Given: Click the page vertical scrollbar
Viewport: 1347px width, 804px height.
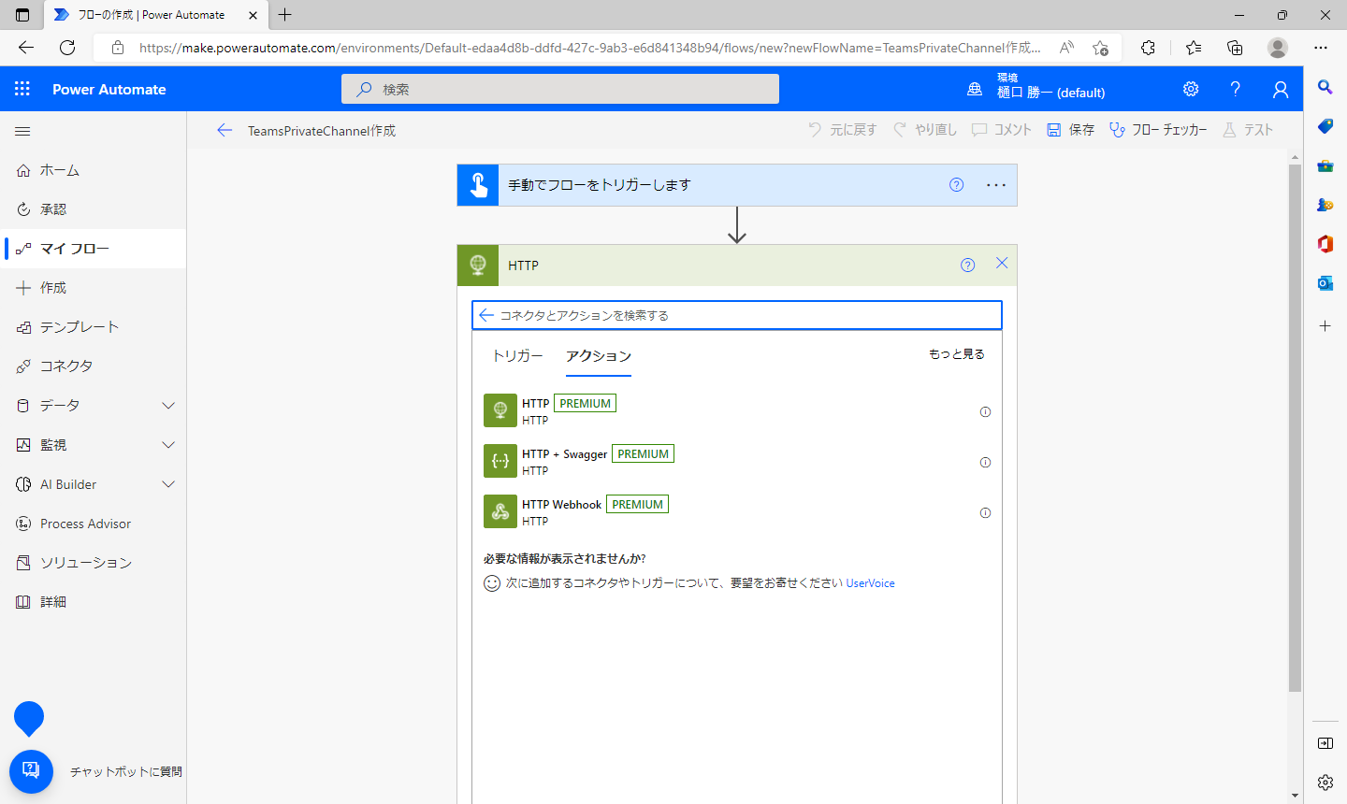Looking at the screenshot, I should point(1295,428).
